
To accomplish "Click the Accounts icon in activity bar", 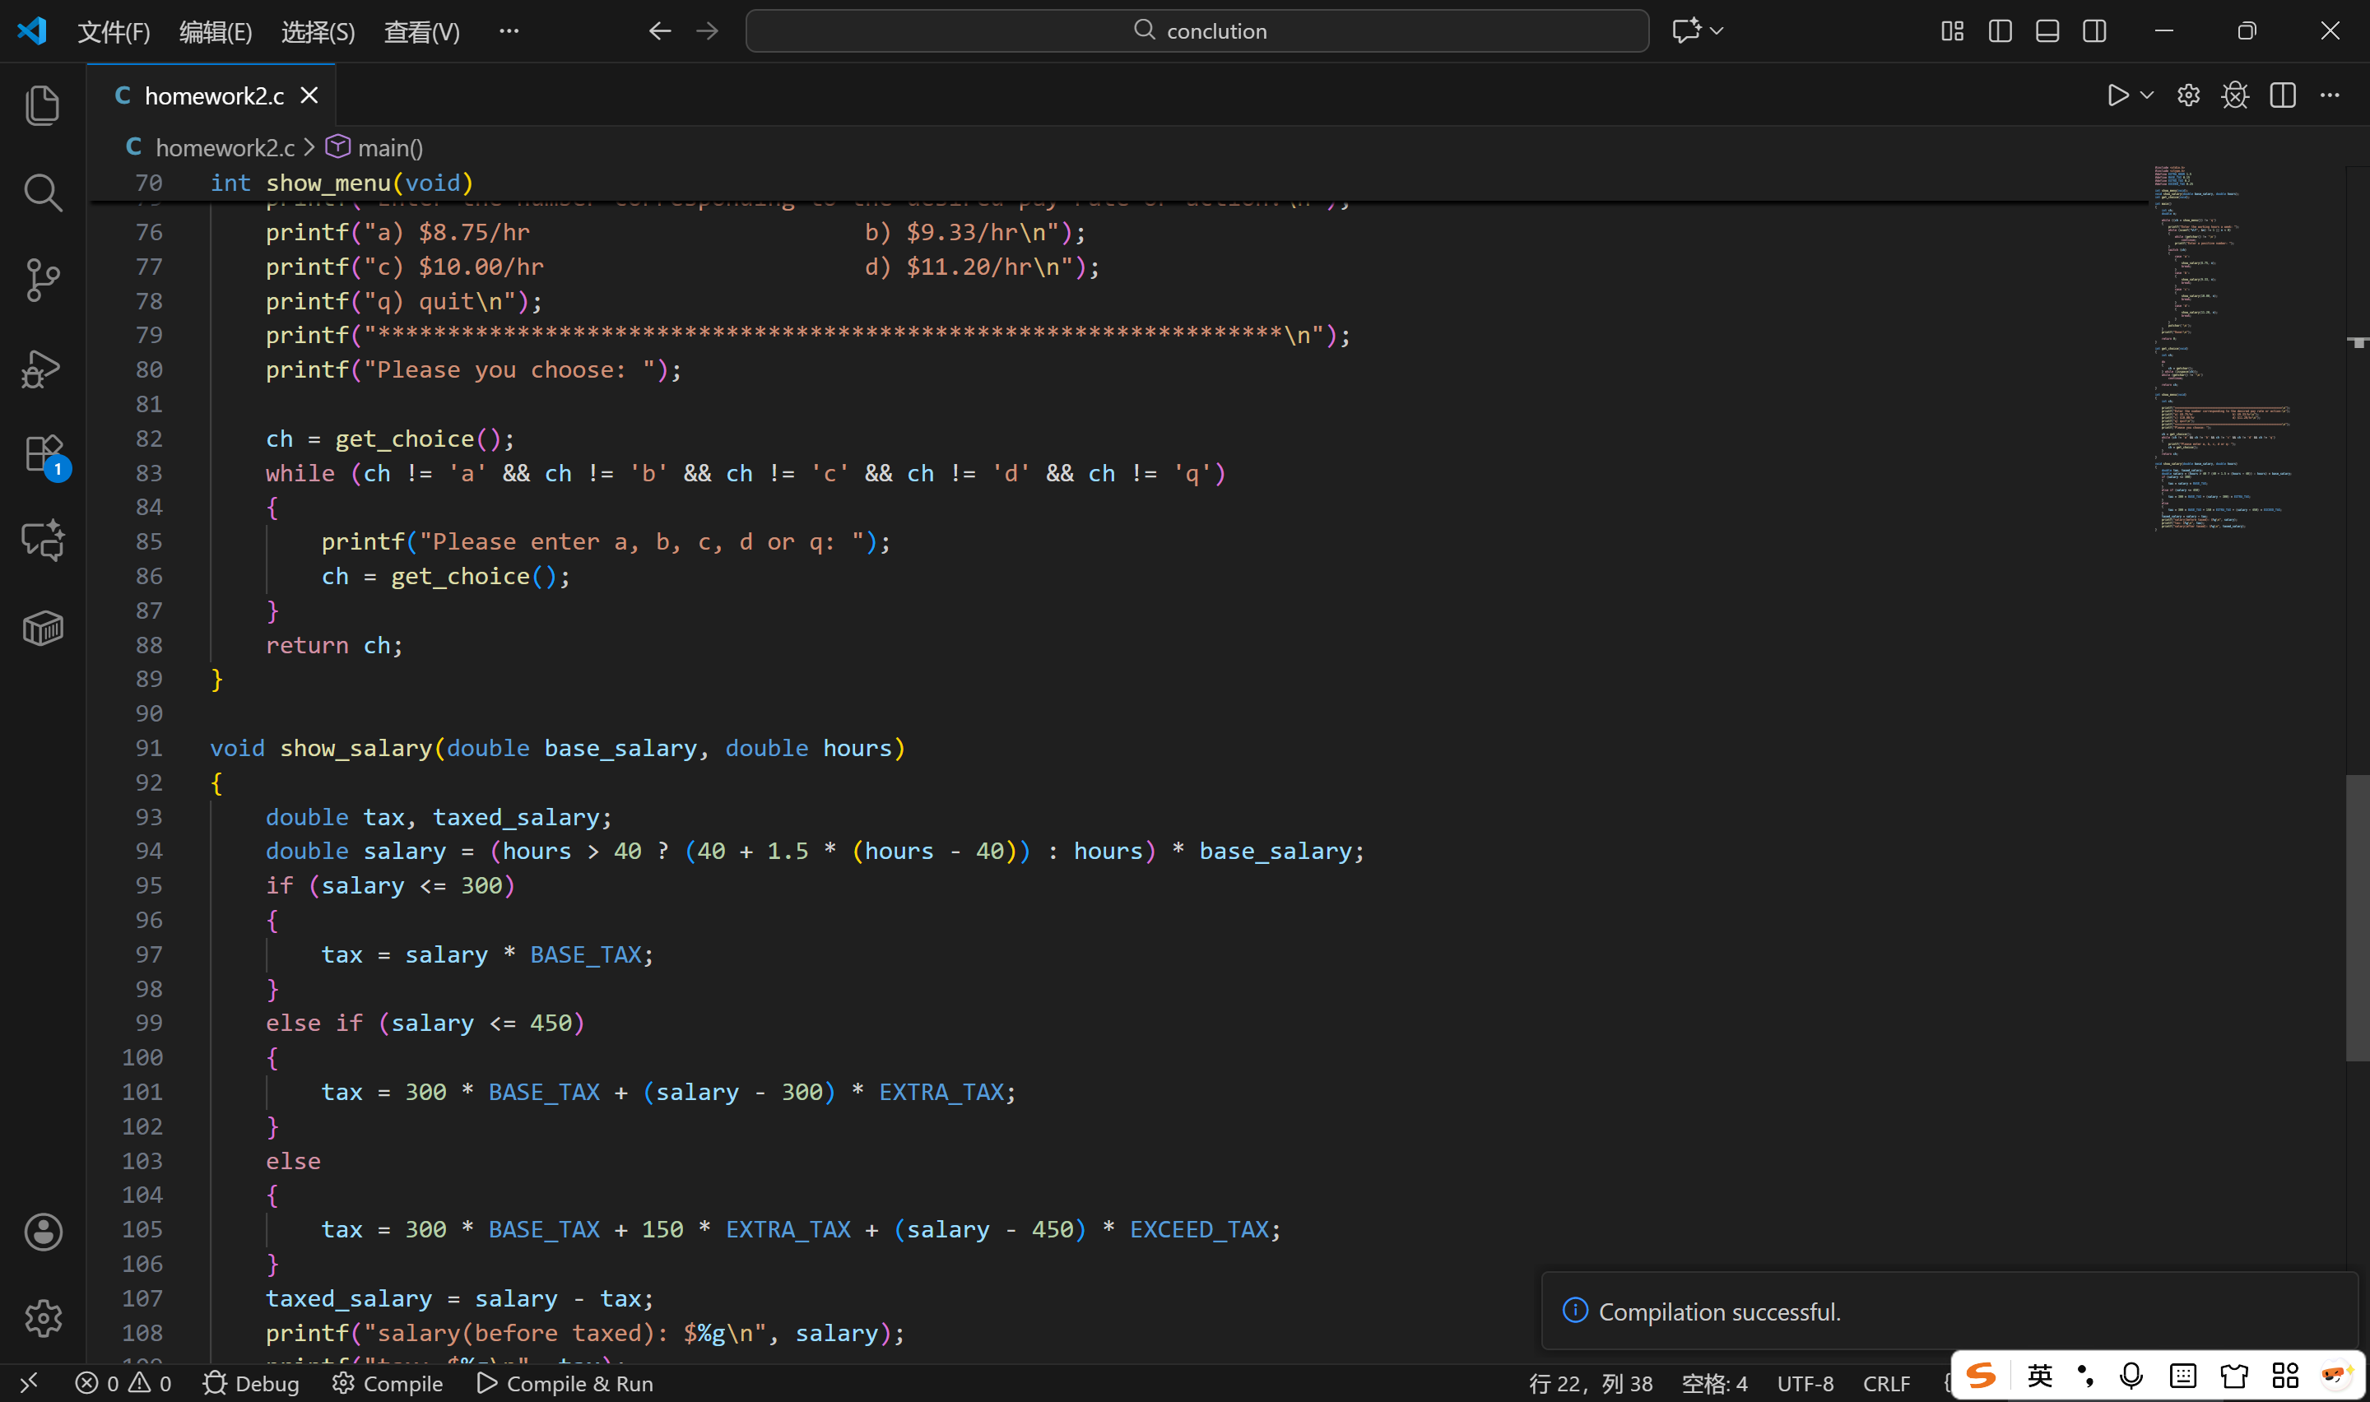I will tap(43, 1232).
